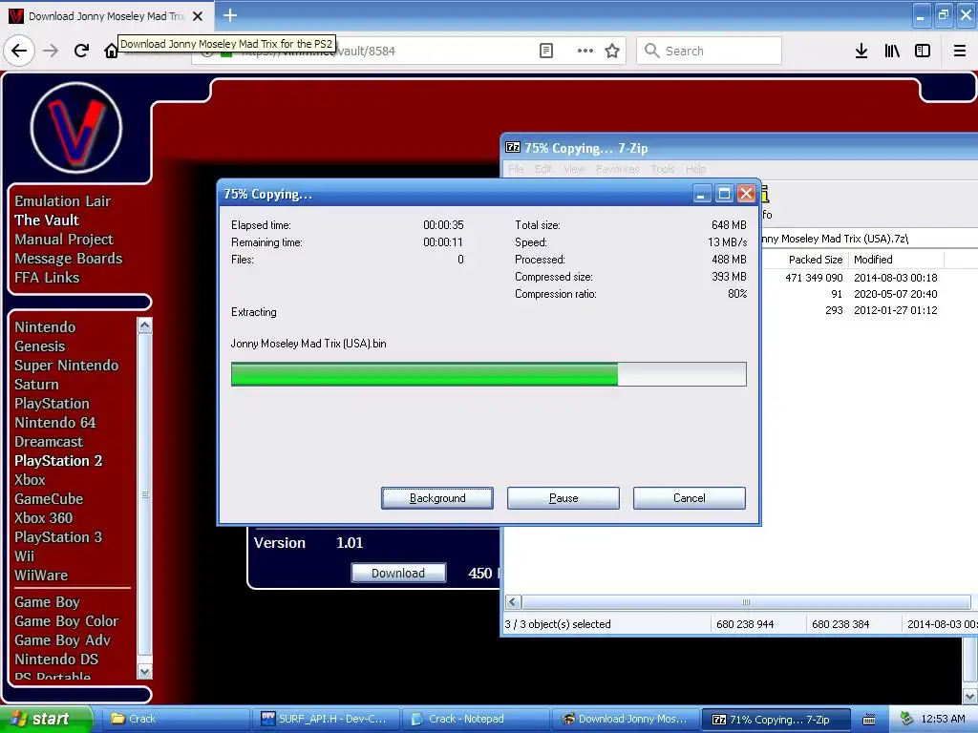
Task: Close the Download Jonny Moseley Mad Trix tab
Action: [x=198, y=16]
